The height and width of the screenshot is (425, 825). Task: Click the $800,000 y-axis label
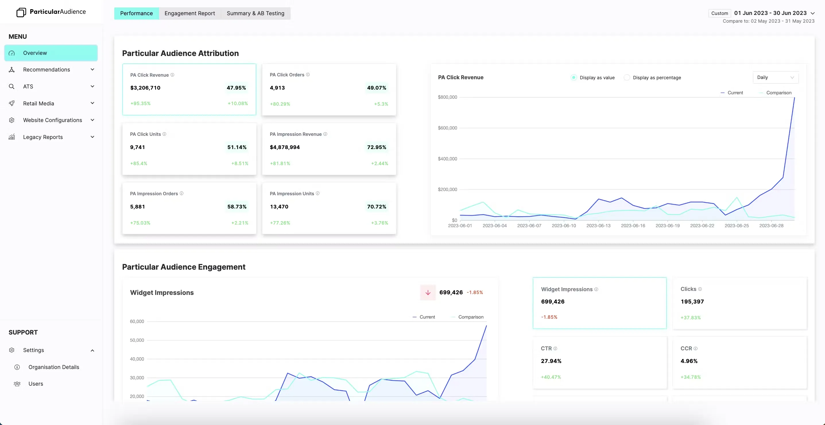448,97
